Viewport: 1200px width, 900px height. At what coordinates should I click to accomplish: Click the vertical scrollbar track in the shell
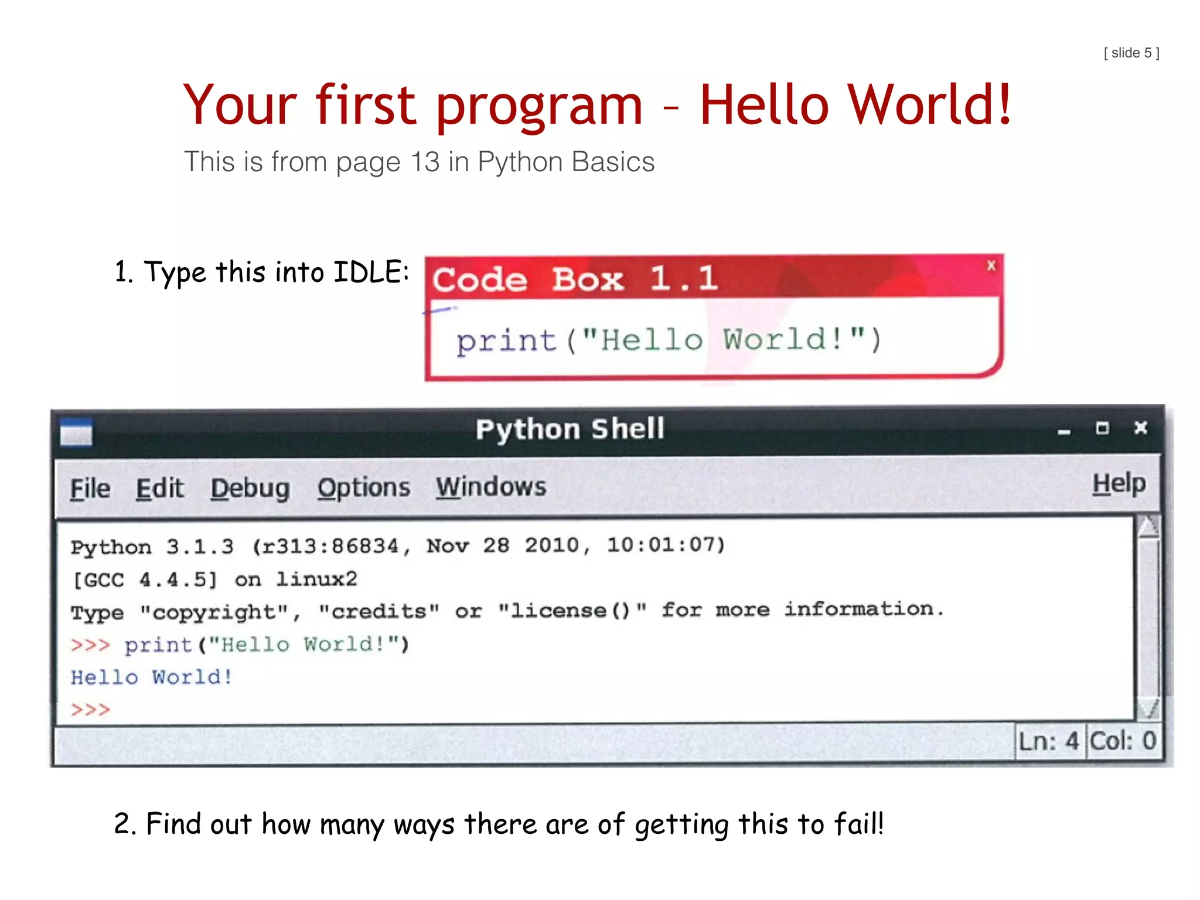pyautogui.click(x=1148, y=618)
